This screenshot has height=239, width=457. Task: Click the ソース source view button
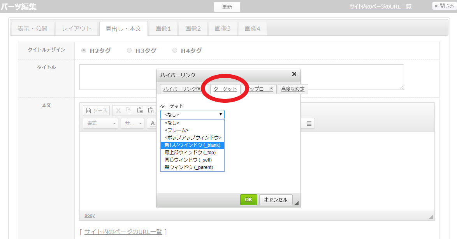tap(96, 111)
